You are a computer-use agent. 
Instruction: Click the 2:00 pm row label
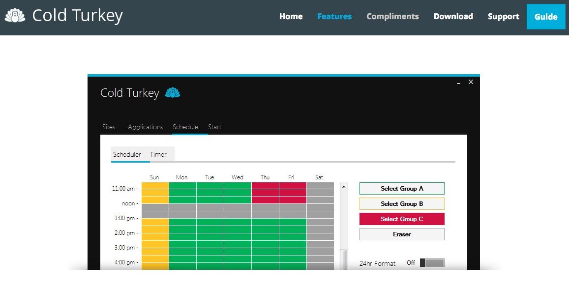127,233
